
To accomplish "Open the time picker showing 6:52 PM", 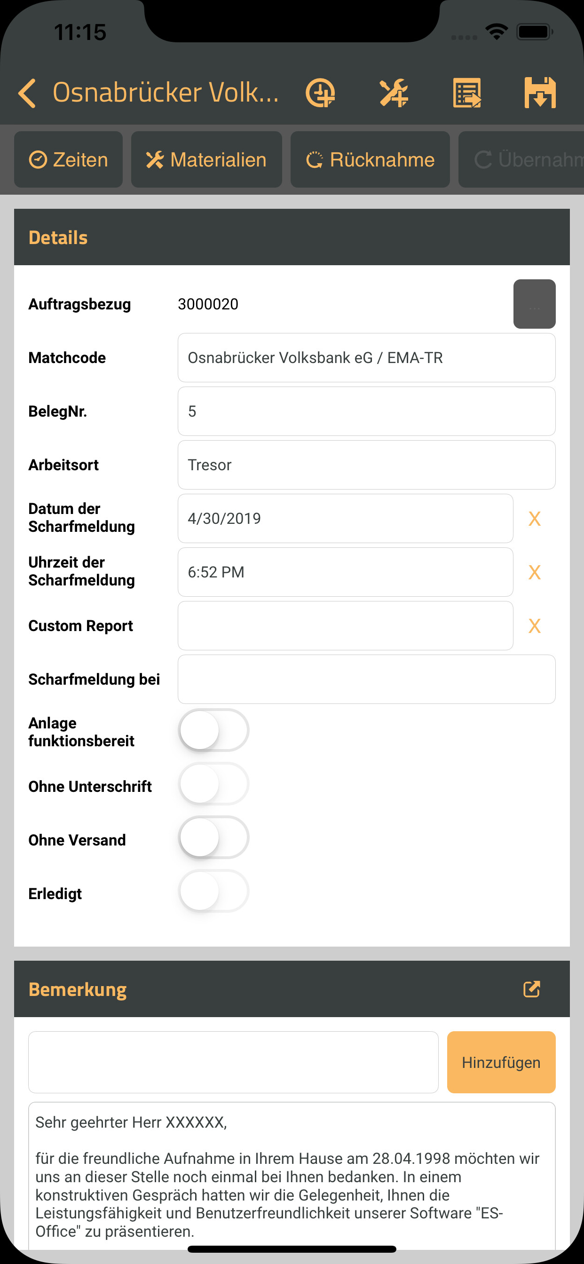I will 345,572.
